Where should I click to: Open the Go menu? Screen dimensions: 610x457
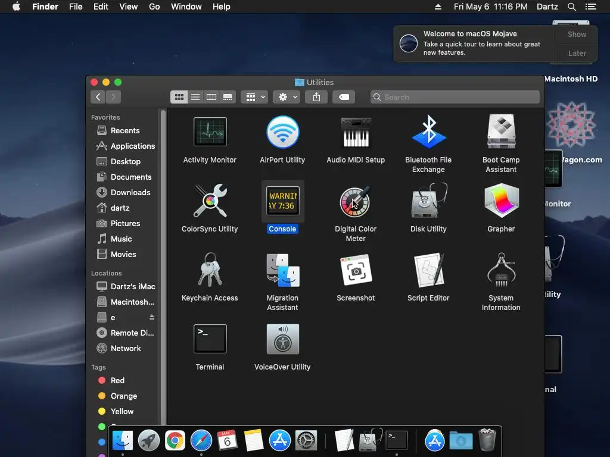point(154,7)
